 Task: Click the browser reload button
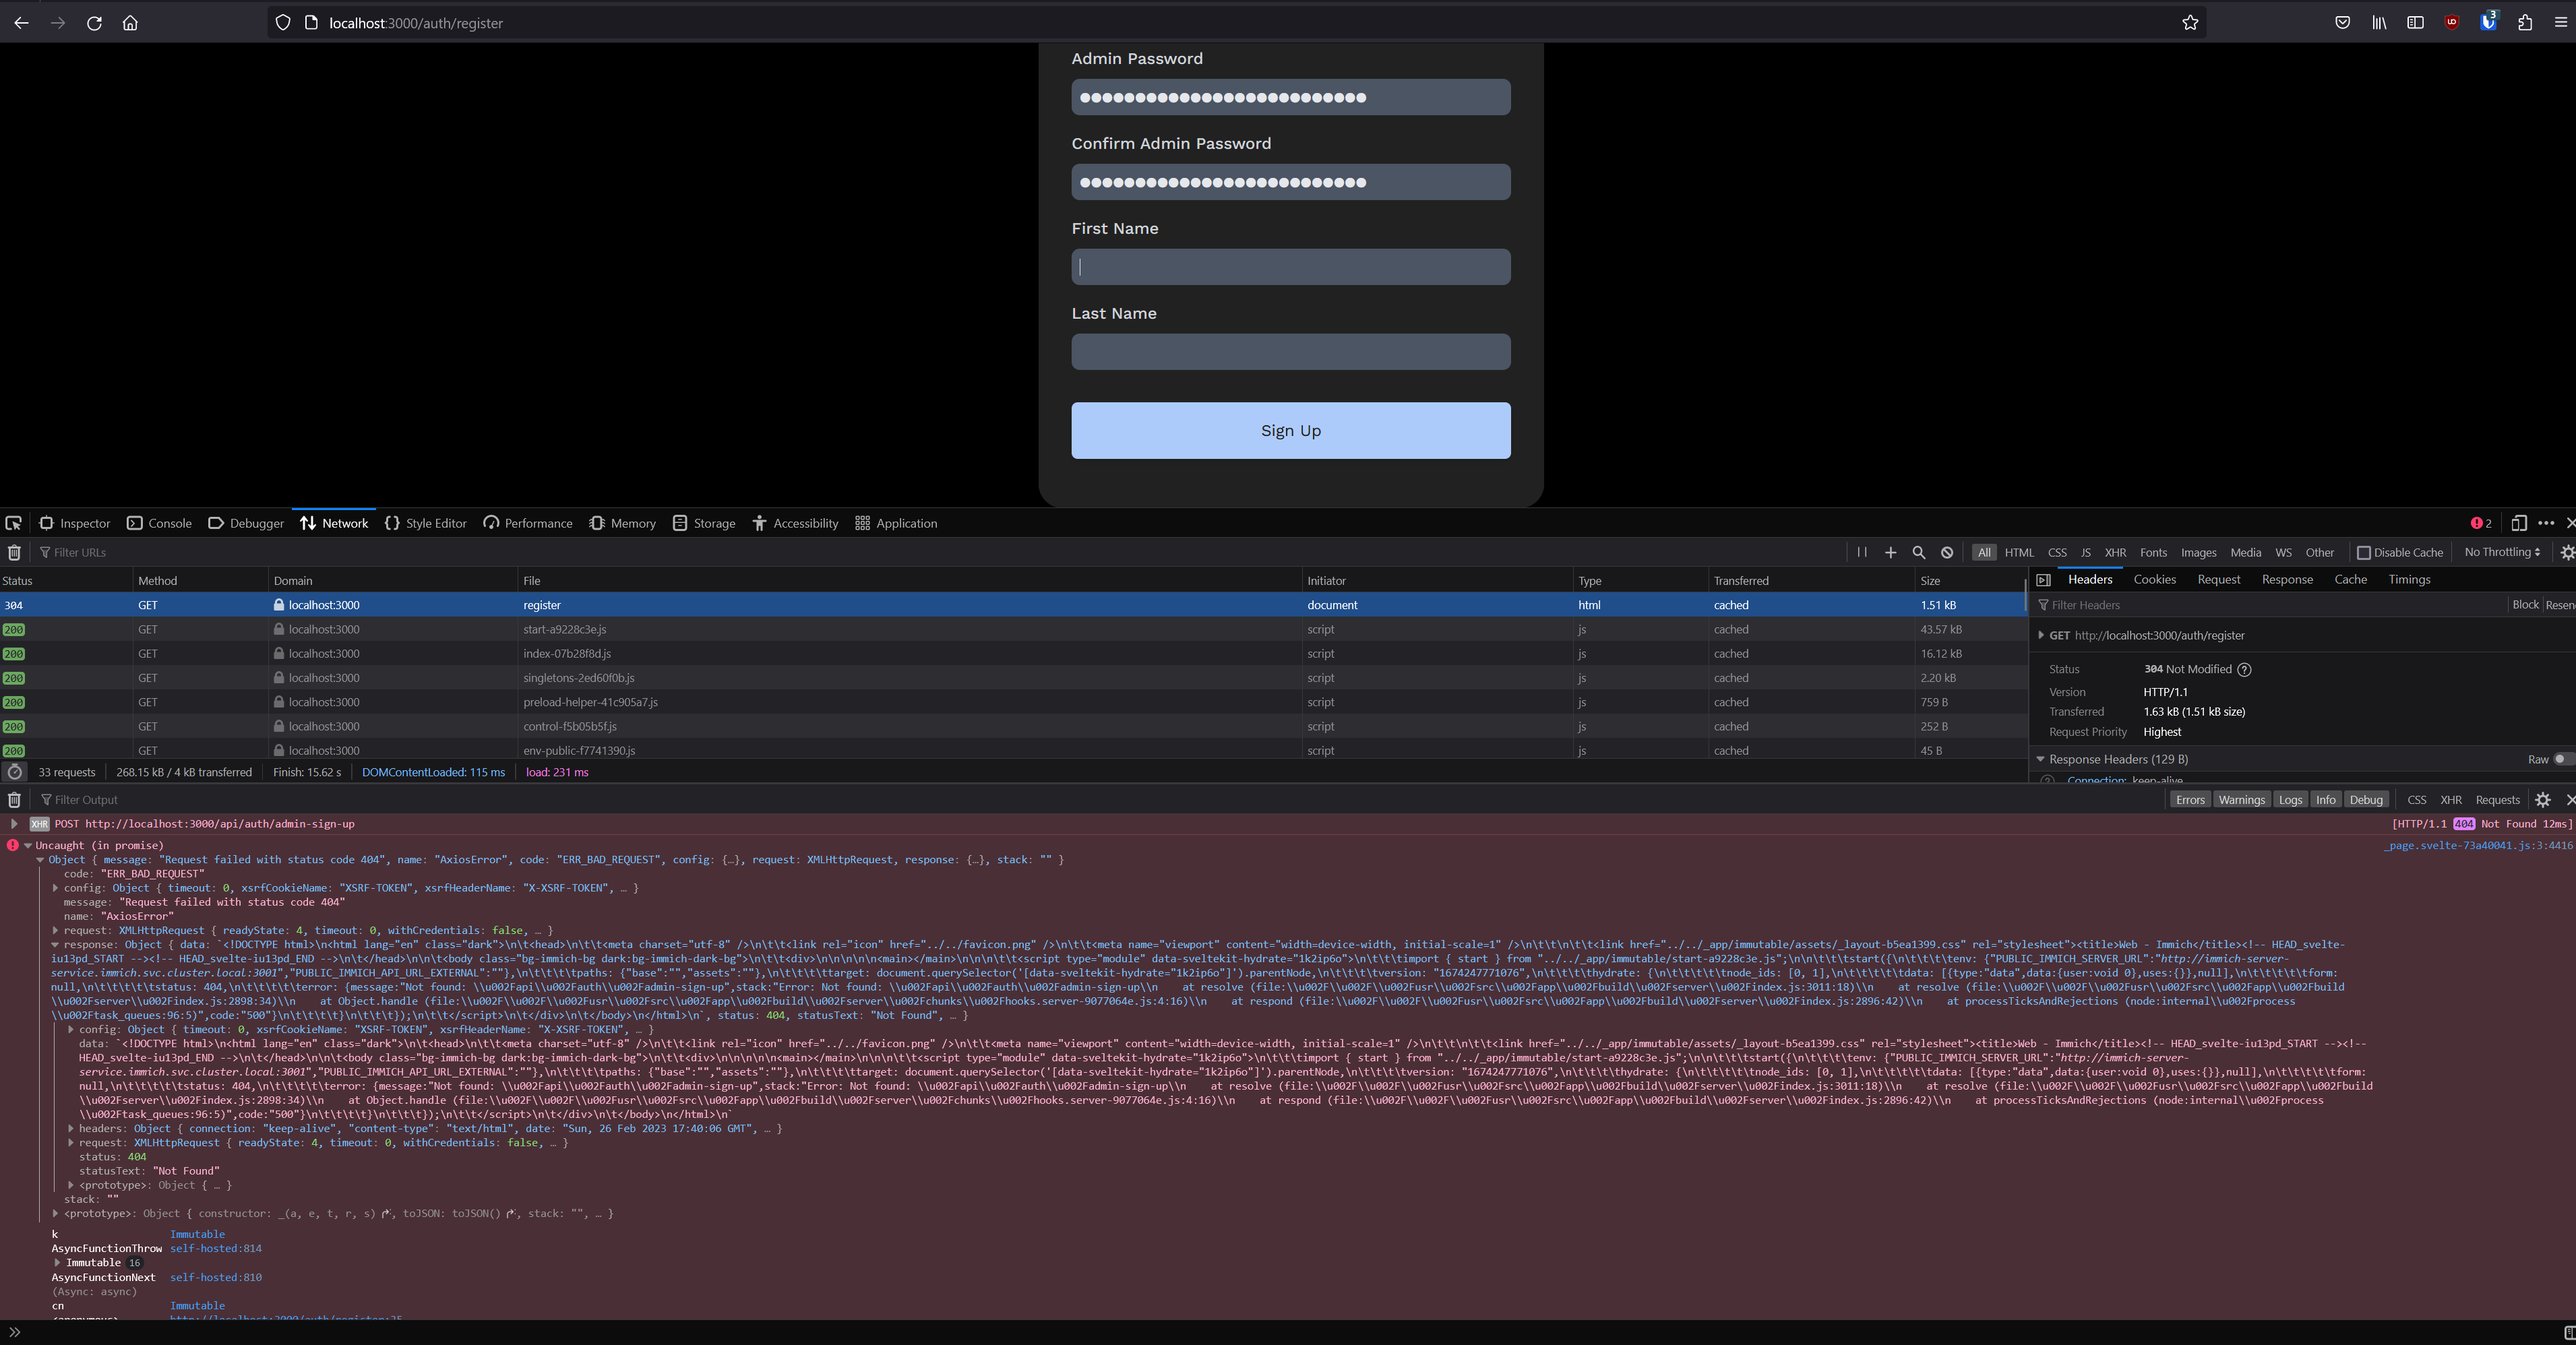coord(94,23)
